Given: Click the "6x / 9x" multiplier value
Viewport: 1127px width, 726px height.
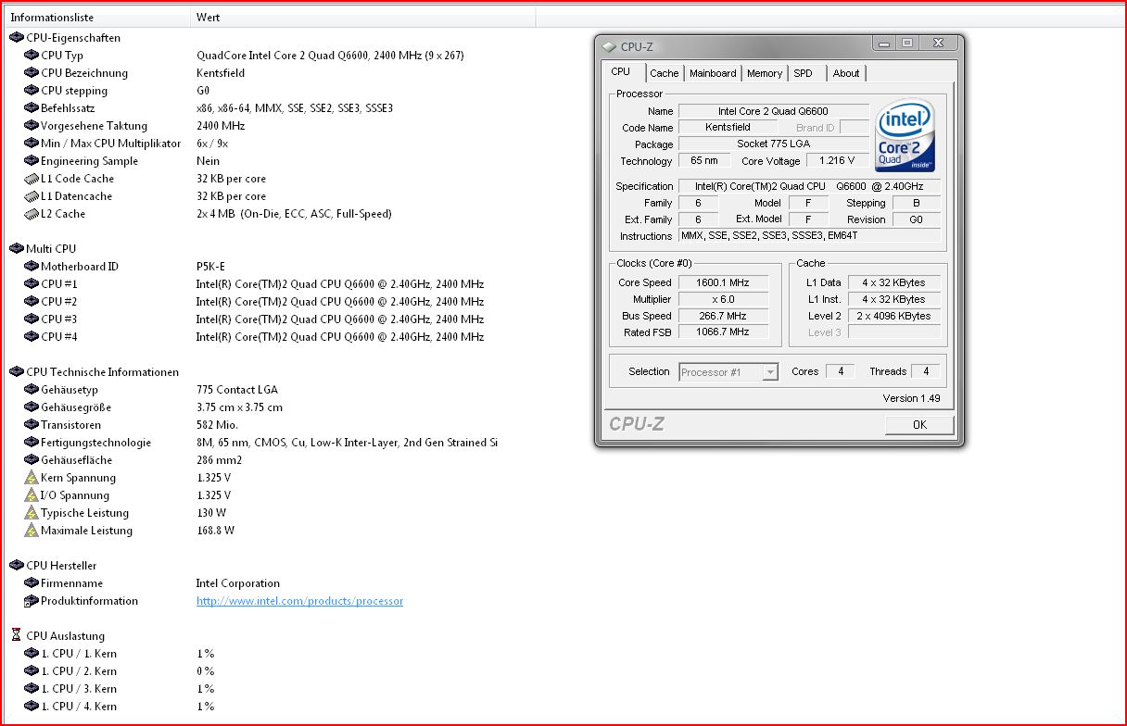Looking at the screenshot, I should (x=212, y=144).
